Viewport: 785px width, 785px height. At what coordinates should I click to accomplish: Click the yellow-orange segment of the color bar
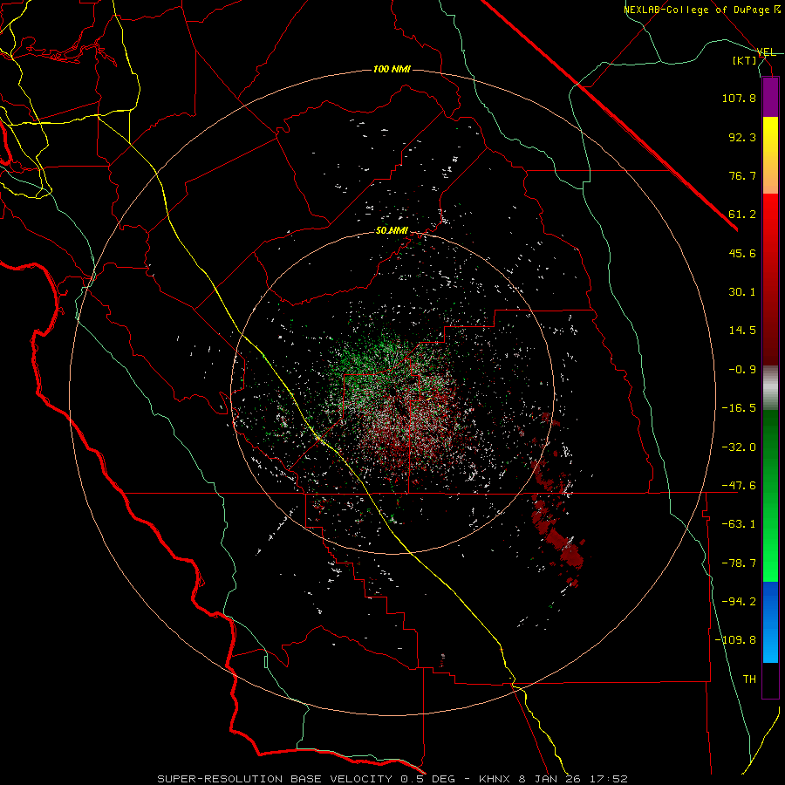770,155
